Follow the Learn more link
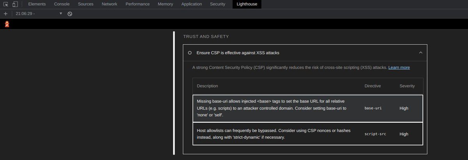The width and height of the screenshot is (468, 160). (399, 68)
